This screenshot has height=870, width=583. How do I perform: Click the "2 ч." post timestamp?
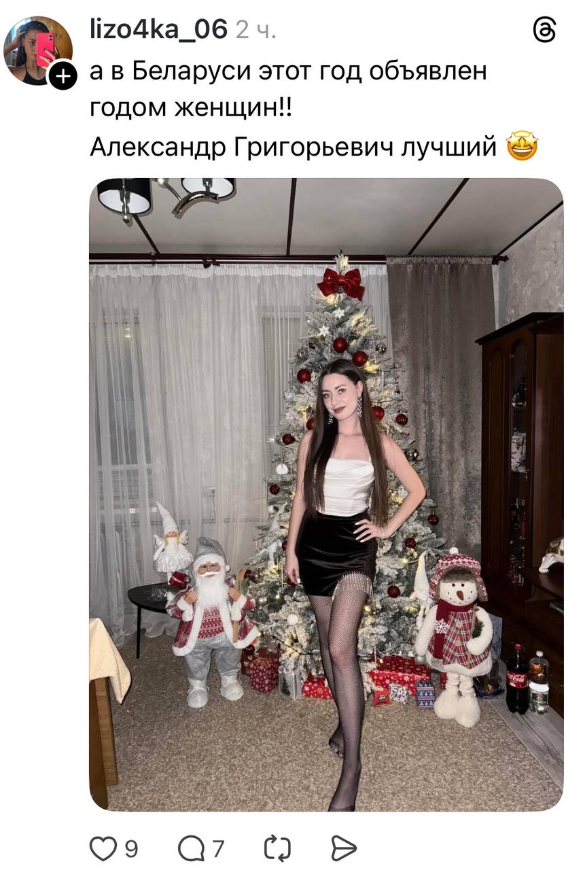256,31
